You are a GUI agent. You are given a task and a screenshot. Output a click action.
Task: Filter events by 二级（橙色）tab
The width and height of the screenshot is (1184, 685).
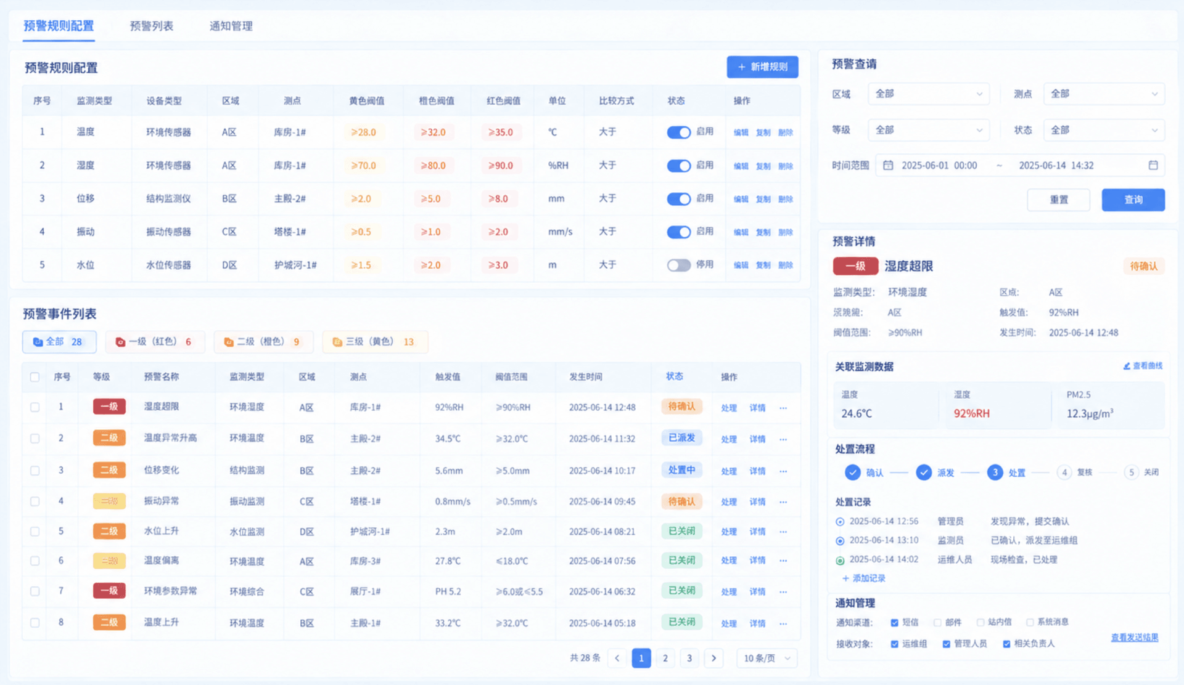(263, 342)
